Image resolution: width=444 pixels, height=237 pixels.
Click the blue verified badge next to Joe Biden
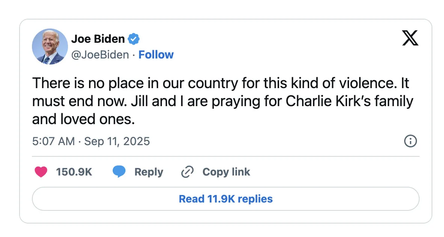134,39
